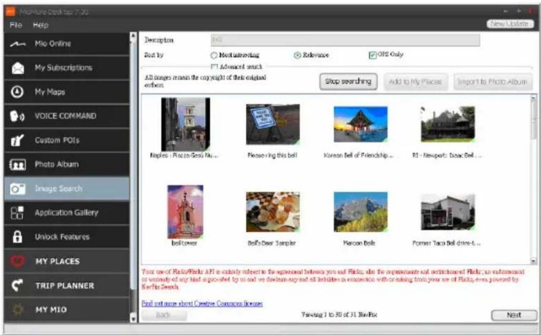Click the Description search field

click(345, 40)
